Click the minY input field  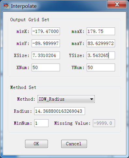click(x=46, y=43)
